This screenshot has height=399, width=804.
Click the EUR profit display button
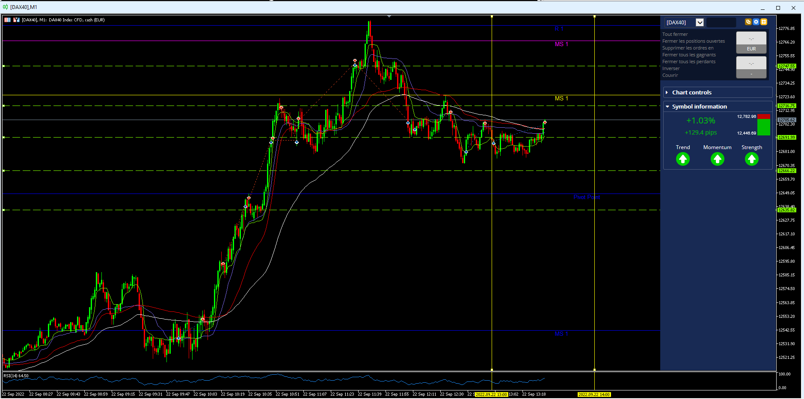(x=751, y=42)
